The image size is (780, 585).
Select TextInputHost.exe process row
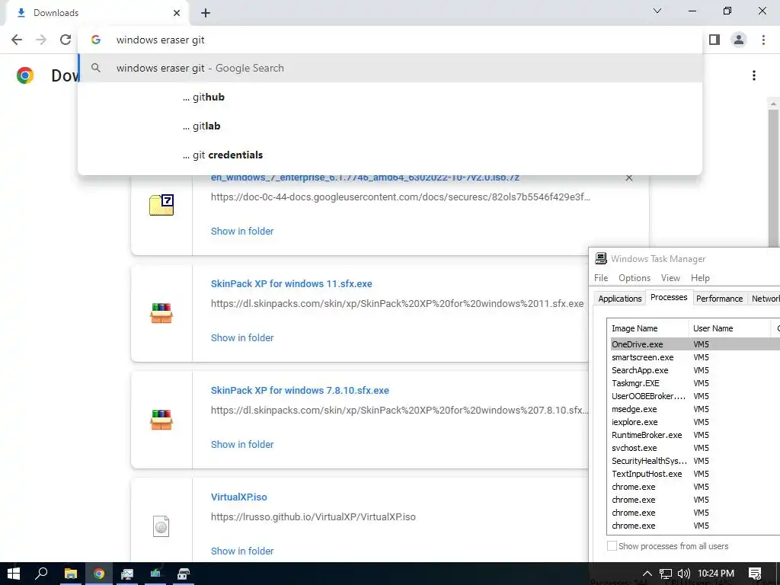click(x=695, y=474)
